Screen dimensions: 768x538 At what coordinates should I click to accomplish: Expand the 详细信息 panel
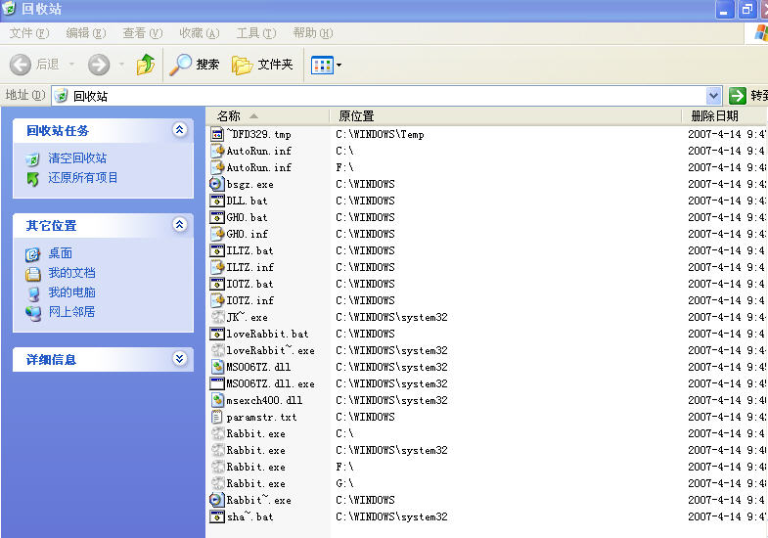coord(179,359)
